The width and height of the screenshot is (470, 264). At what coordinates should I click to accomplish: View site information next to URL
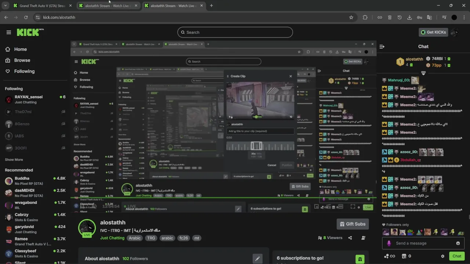(x=37, y=17)
